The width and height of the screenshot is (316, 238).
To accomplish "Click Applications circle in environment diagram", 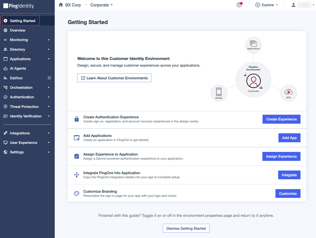I will 253,45.
